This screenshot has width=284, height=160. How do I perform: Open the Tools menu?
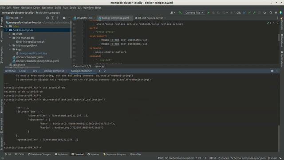[x=73, y=8]
